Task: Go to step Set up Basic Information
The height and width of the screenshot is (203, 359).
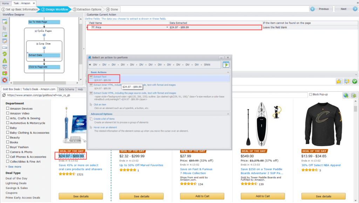Action: (20, 9)
